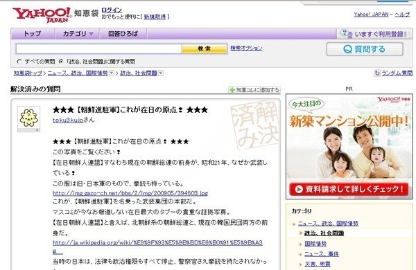Click the Yahoo! Japan logo

coord(42,15)
